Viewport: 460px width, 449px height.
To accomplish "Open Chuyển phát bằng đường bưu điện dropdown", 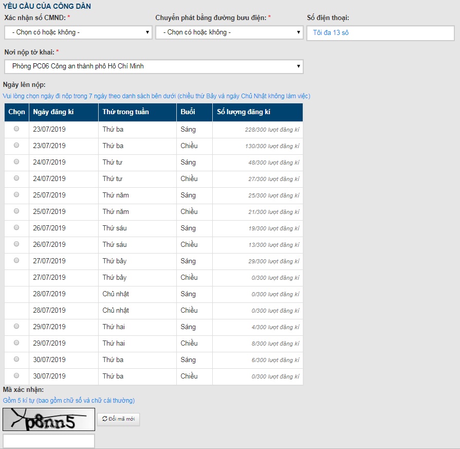I will pyautogui.click(x=229, y=32).
